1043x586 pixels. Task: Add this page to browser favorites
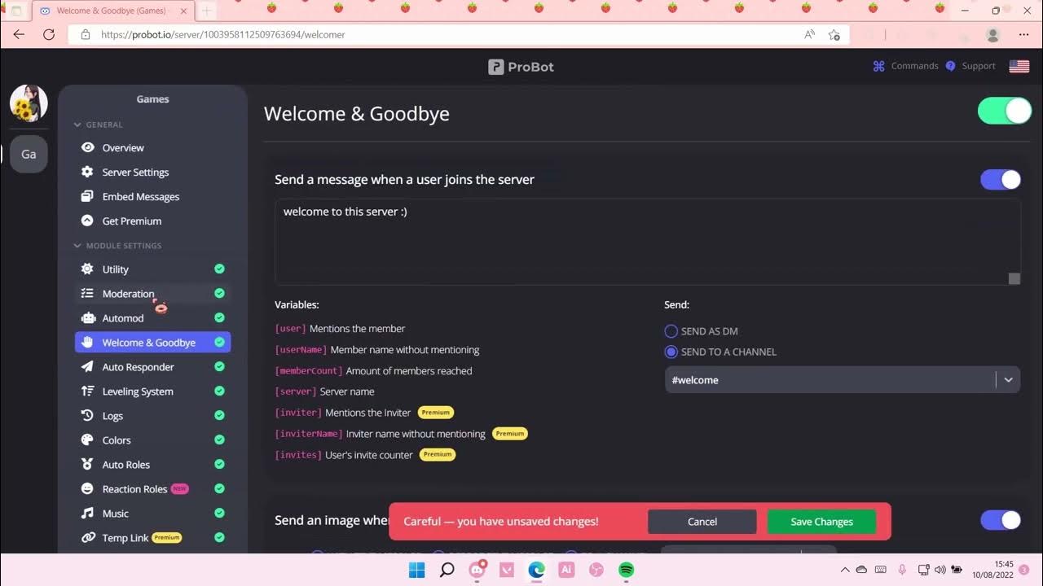pyautogui.click(x=834, y=35)
